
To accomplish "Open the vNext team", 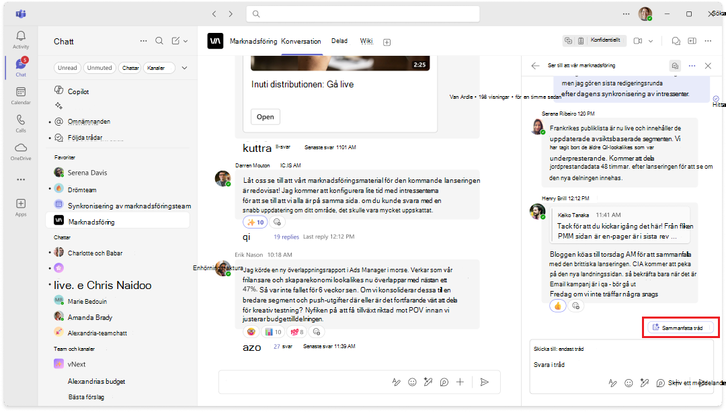I will coord(118,364).
